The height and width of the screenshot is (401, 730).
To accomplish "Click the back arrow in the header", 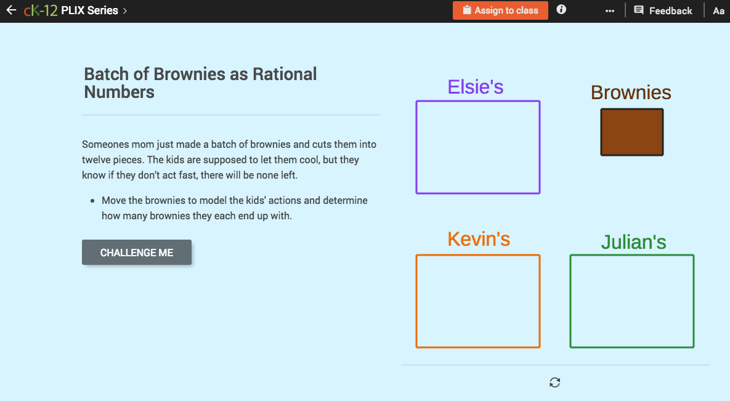I will (11, 10).
